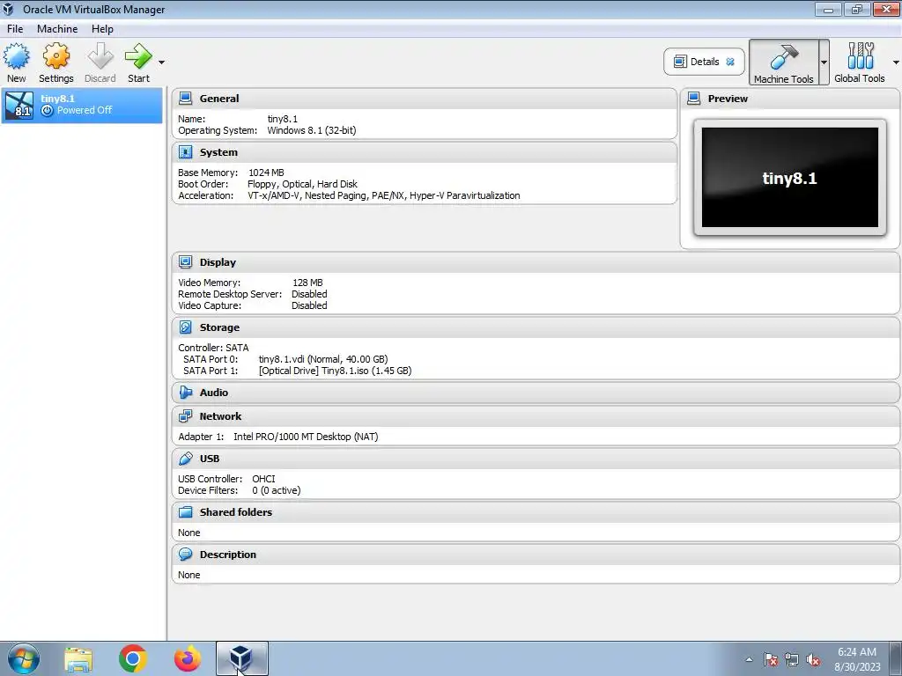The image size is (902, 676).
Task: Click the power state icon beside Powered Off
Action: (x=48, y=110)
